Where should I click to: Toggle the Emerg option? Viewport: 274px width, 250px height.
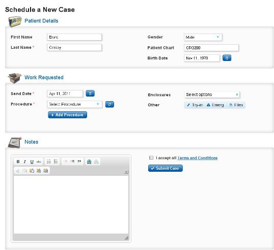(215, 105)
